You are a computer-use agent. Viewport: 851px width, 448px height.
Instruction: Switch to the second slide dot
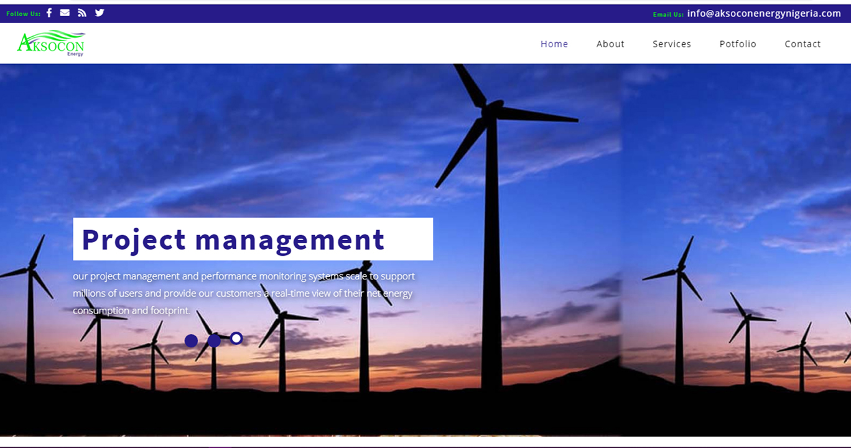coord(214,340)
